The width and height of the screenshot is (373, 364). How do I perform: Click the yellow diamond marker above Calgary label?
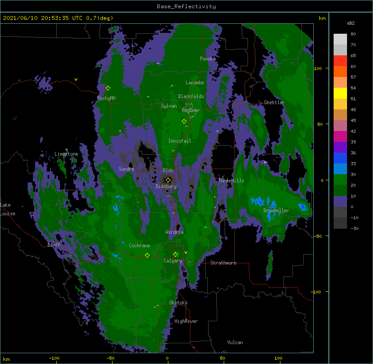[x=175, y=255]
